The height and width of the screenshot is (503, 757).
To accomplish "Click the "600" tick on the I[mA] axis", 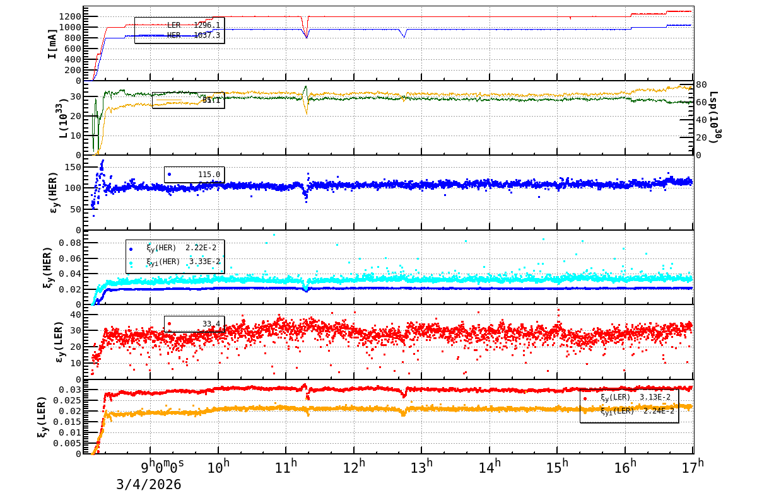I will click(73, 49).
